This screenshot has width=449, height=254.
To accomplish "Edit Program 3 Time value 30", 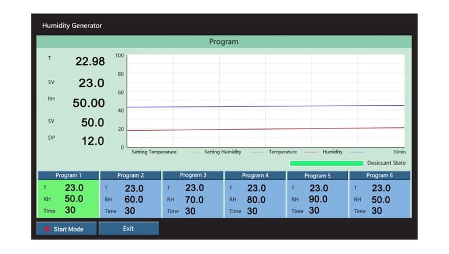I will [190, 211].
